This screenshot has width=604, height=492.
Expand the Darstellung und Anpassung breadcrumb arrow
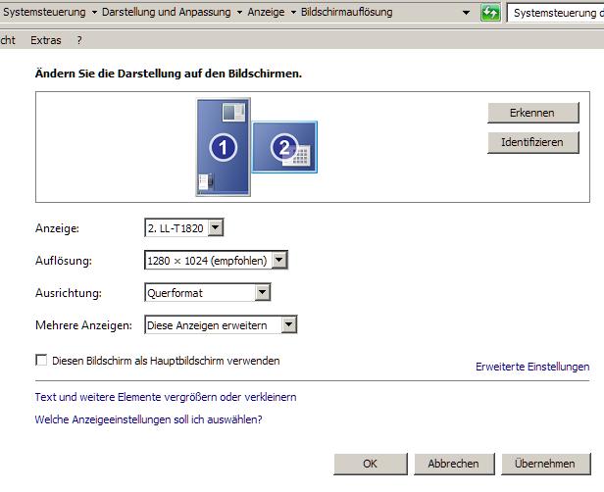coord(239,13)
